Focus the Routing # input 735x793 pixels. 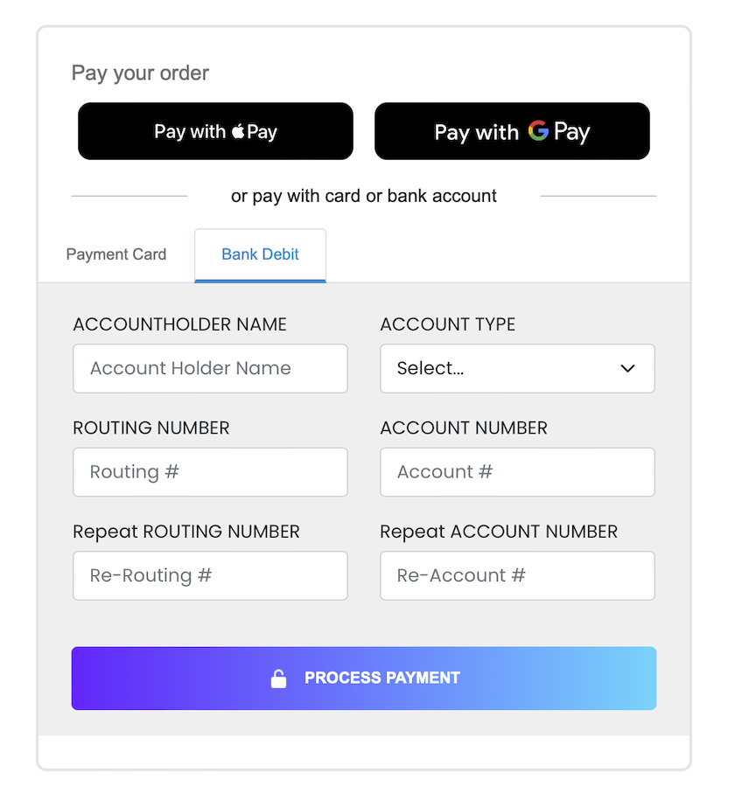(x=210, y=472)
